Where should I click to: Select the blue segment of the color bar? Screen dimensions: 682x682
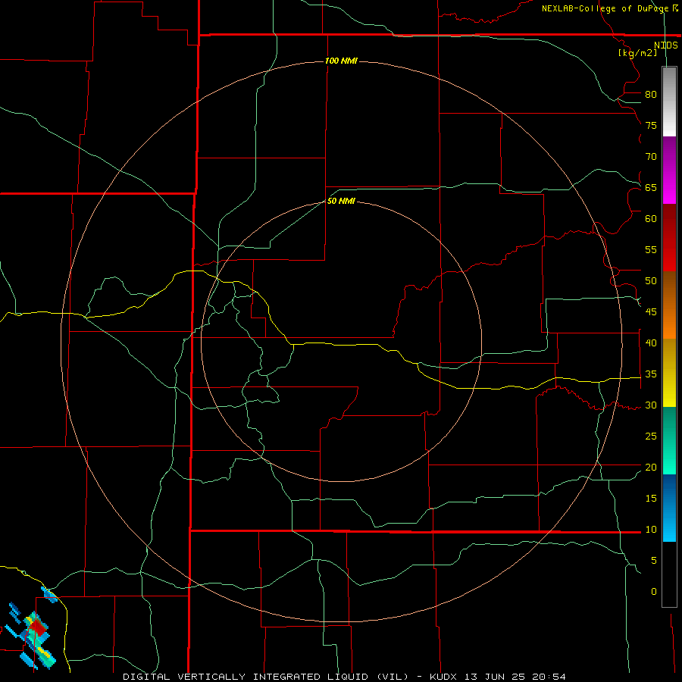click(669, 508)
